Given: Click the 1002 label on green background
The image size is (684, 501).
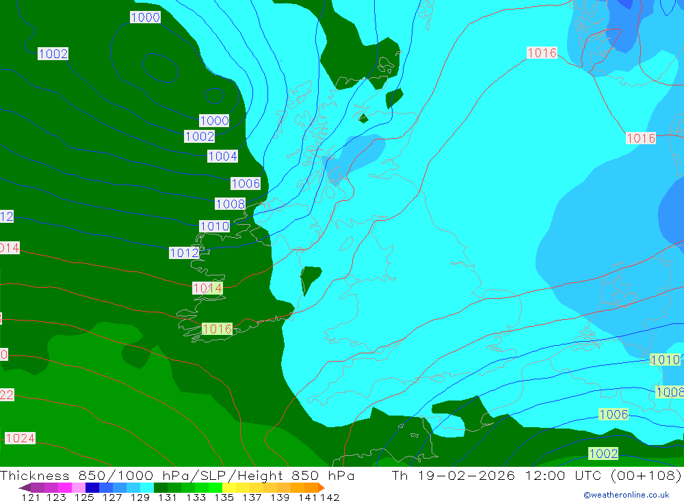Looking at the screenshot, I should [x=603, y=453].
